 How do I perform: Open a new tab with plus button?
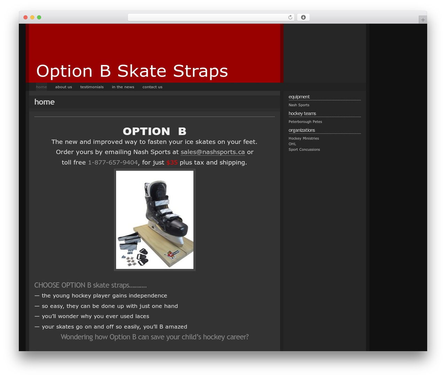423,20
